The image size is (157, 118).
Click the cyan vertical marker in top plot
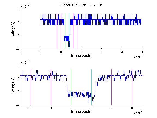pyautogui.click(x=69, y=31)
